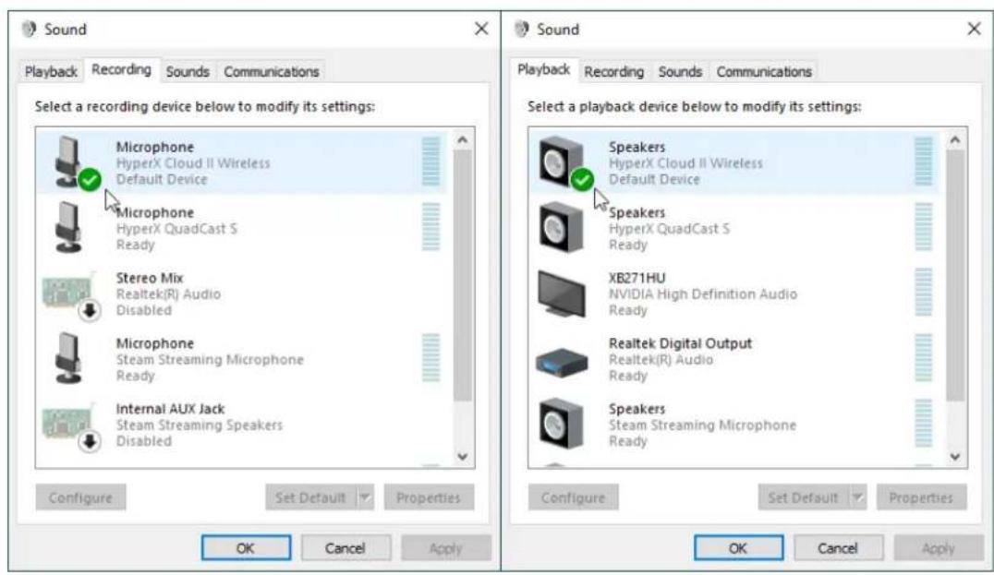Close the left Recording Sound window
This screenshot has height=575, width=994.
tap(481, 29)
